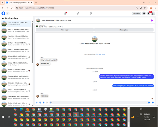Open the Windows notification center icon

[154, 117]
